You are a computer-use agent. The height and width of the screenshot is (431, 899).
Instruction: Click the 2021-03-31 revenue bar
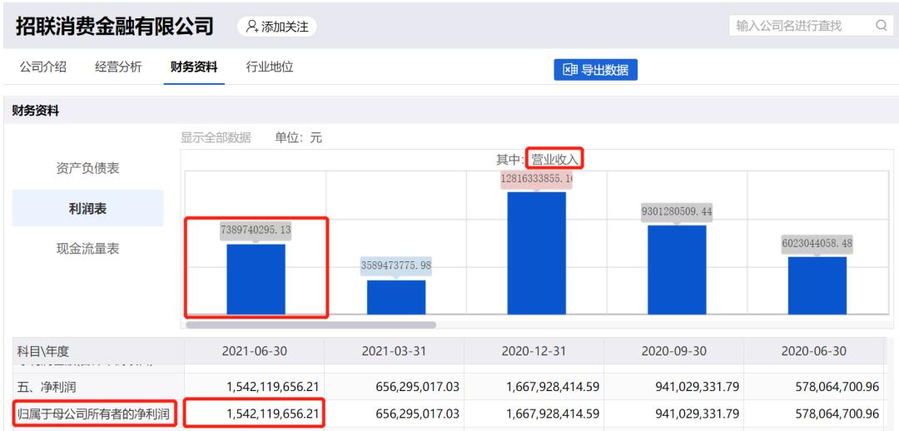click(x=396, y=297)
